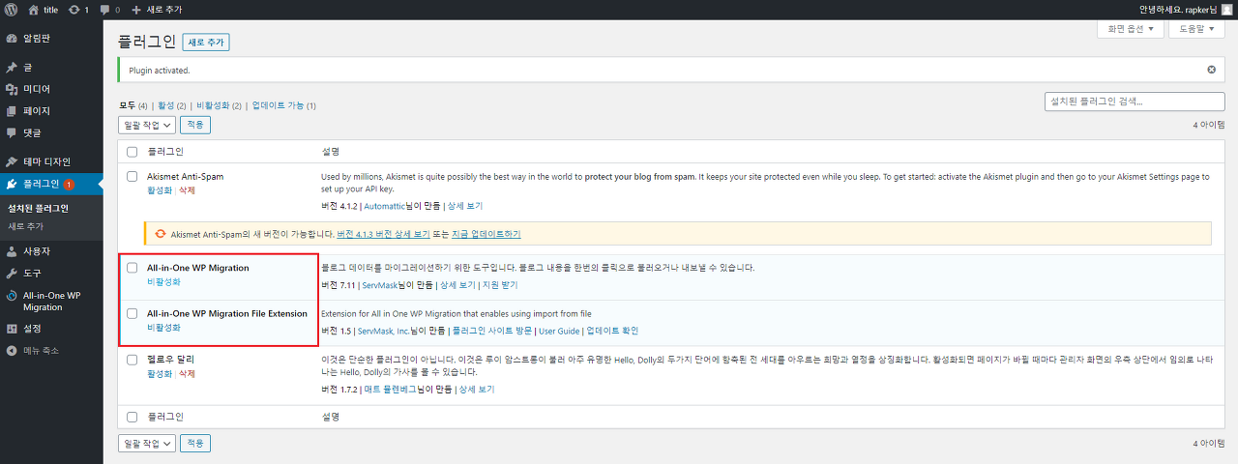Click 새로 추가 button beside page title

pyautogui.click(x=205, y=43)
